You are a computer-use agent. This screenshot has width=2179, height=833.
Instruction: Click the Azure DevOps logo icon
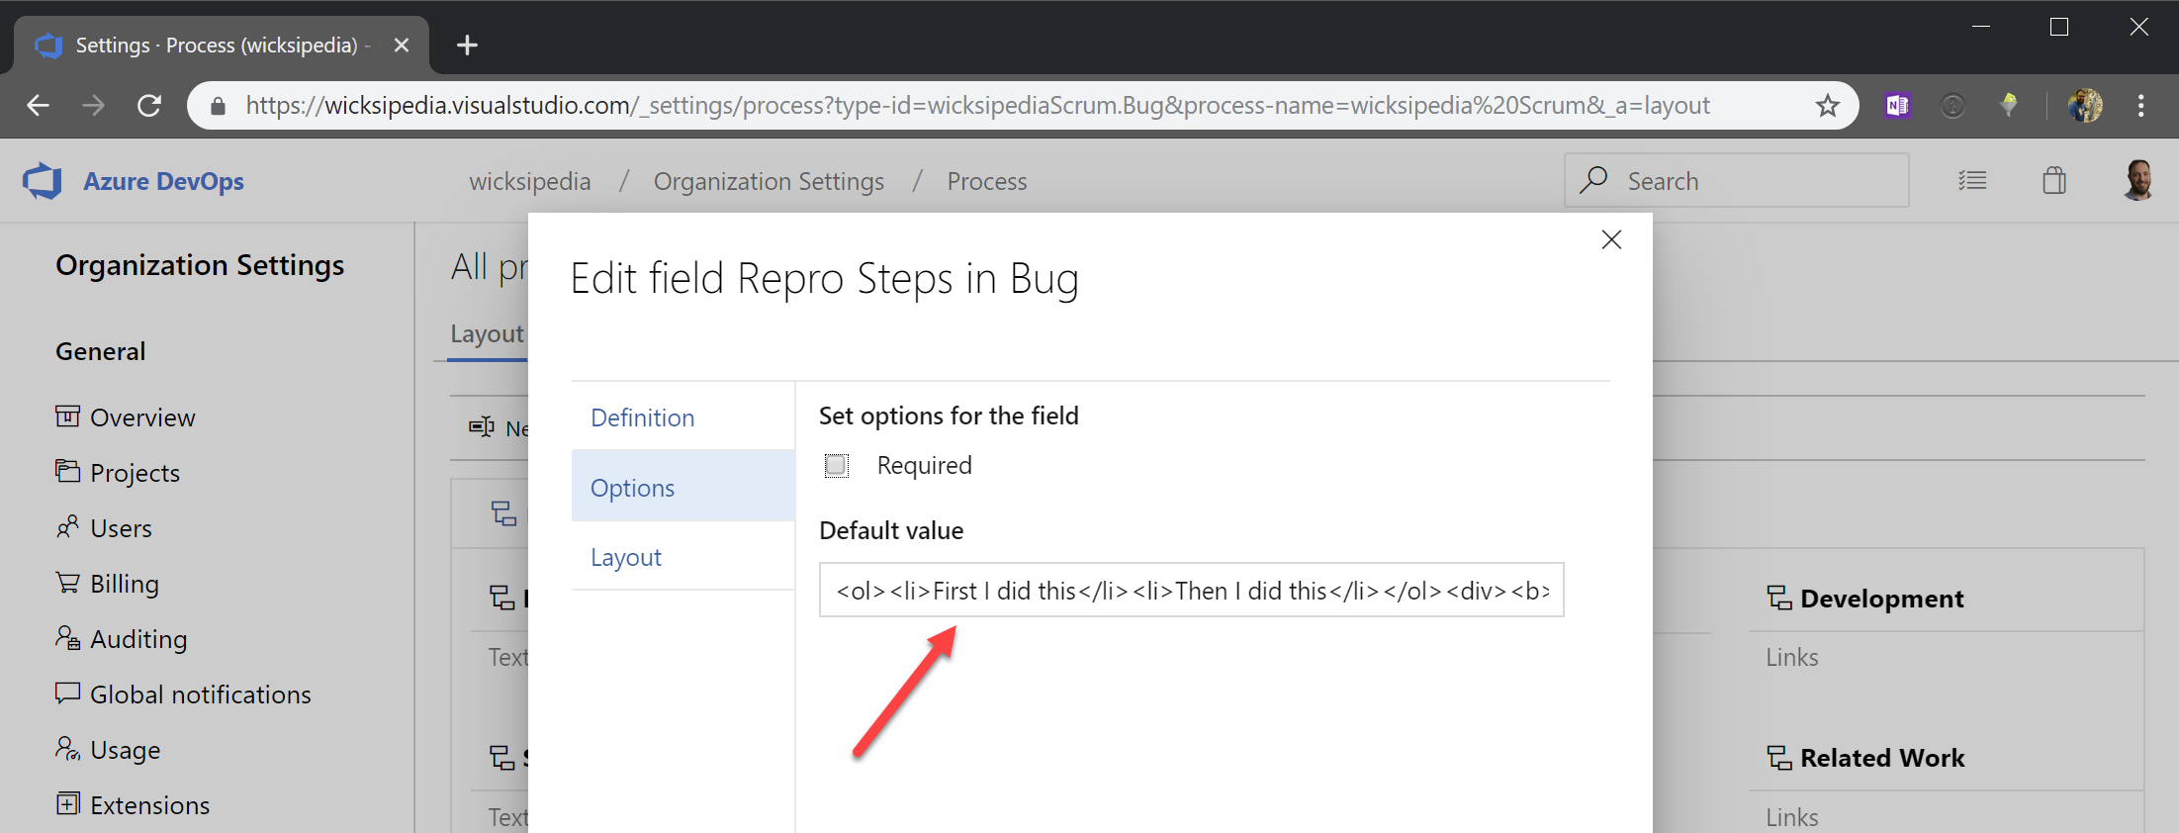click(43, 181)
